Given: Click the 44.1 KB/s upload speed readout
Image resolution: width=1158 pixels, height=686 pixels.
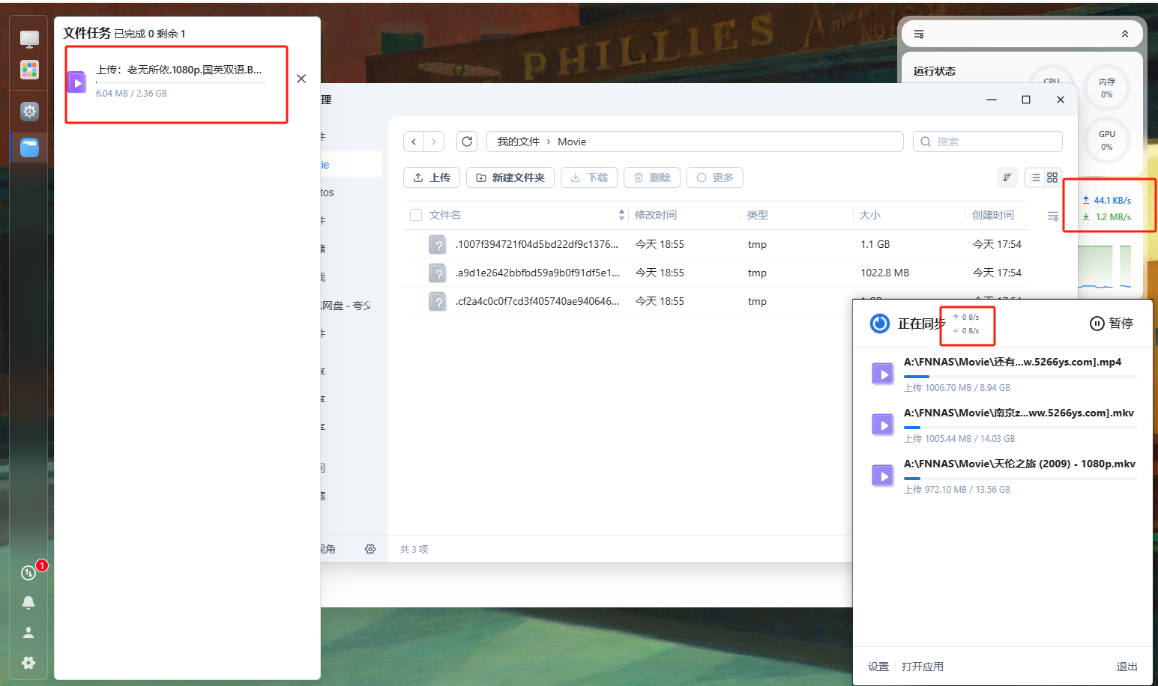Looking at the screenshot, I should pyautogui.click(x=1107, y=200).
